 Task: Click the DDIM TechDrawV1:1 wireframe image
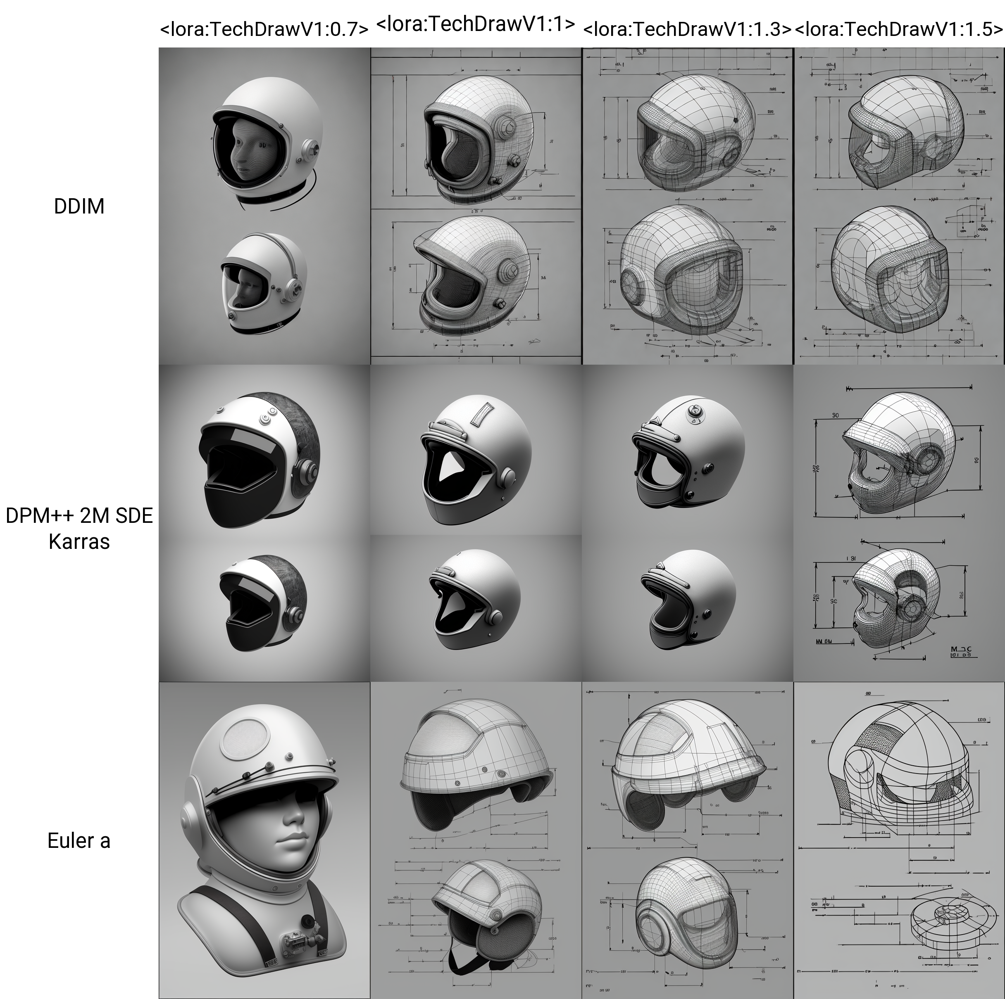[x=476, y=206]
